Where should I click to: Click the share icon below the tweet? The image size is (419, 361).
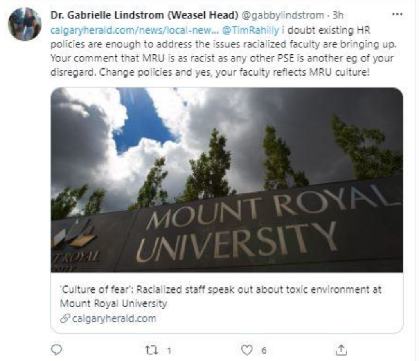(341, 350)
